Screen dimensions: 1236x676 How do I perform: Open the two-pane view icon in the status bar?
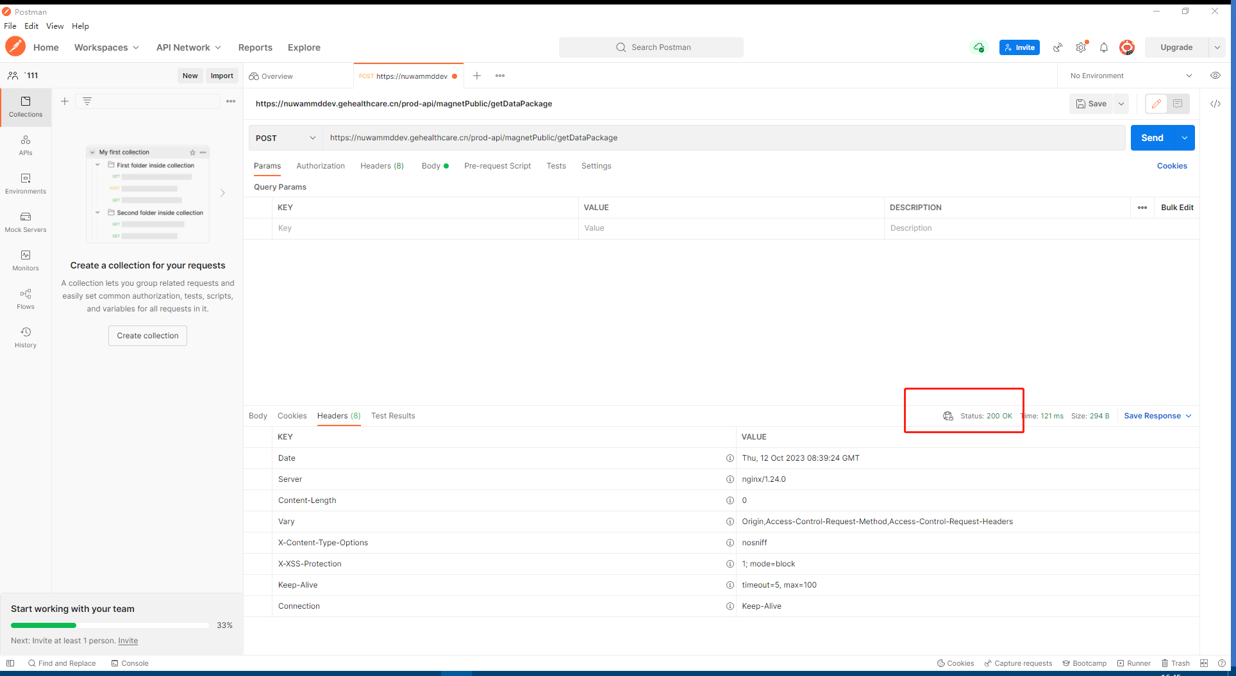pyautogui.click(x=1204, y=663)
